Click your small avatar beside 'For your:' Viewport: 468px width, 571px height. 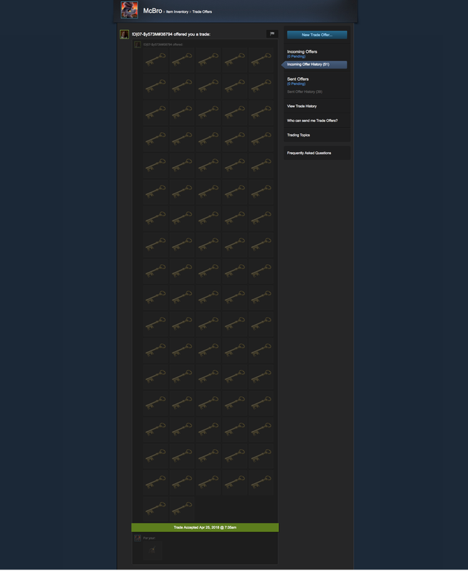coord(138,538)
